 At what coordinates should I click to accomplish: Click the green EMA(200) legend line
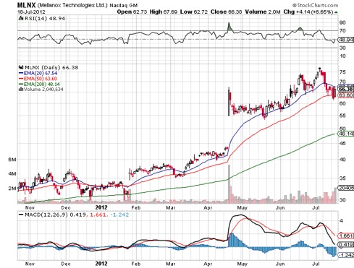point(21,84)
